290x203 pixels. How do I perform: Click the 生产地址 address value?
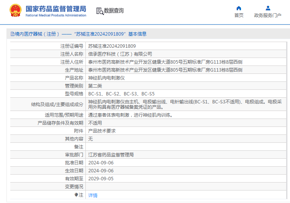point(165,70)
